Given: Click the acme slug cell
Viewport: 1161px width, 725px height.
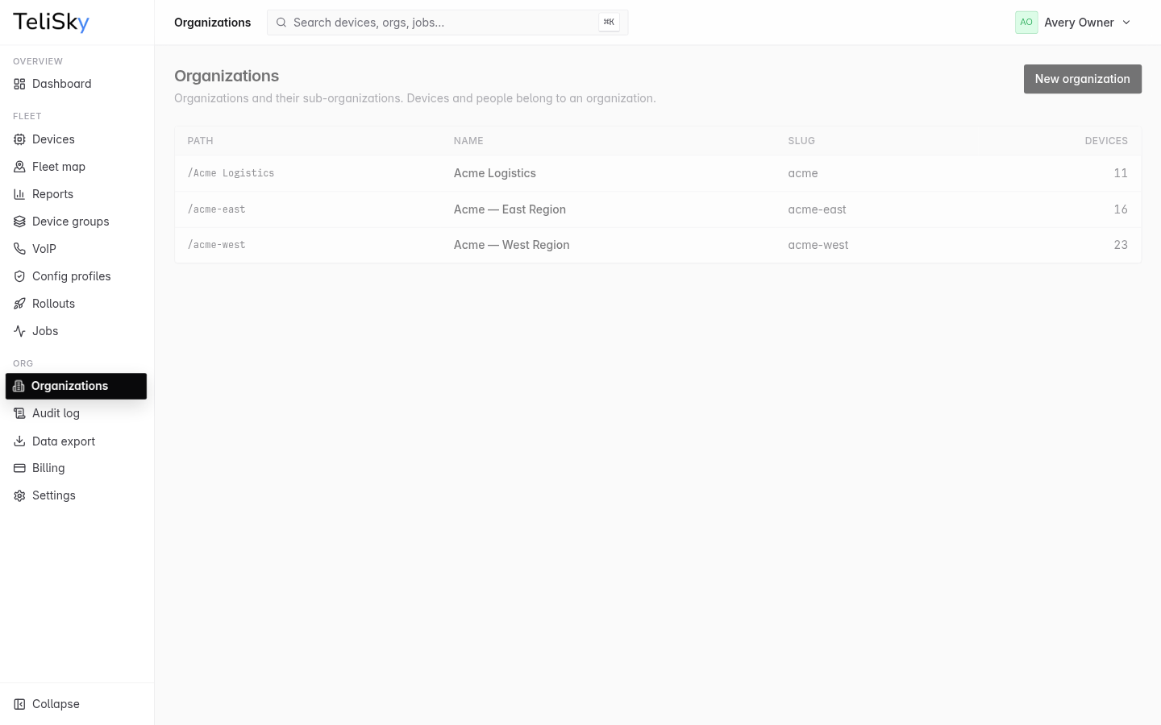Looking at the screenshot, I should pyautogui.click(x=803, y=173).
